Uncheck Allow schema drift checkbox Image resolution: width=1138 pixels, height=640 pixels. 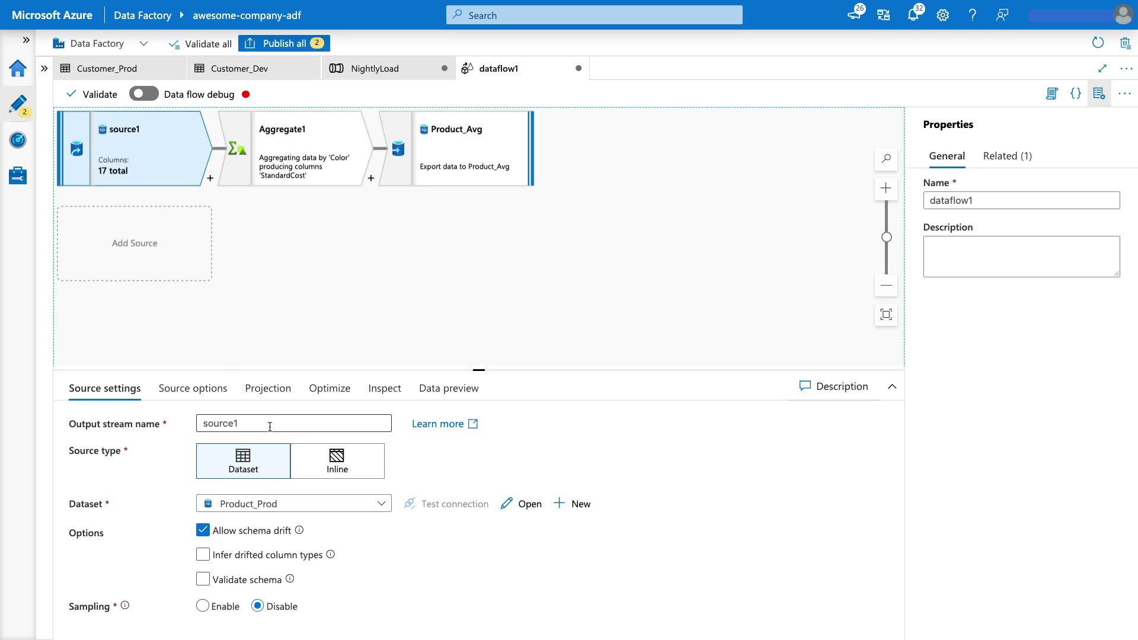click(x=203, y=530)
